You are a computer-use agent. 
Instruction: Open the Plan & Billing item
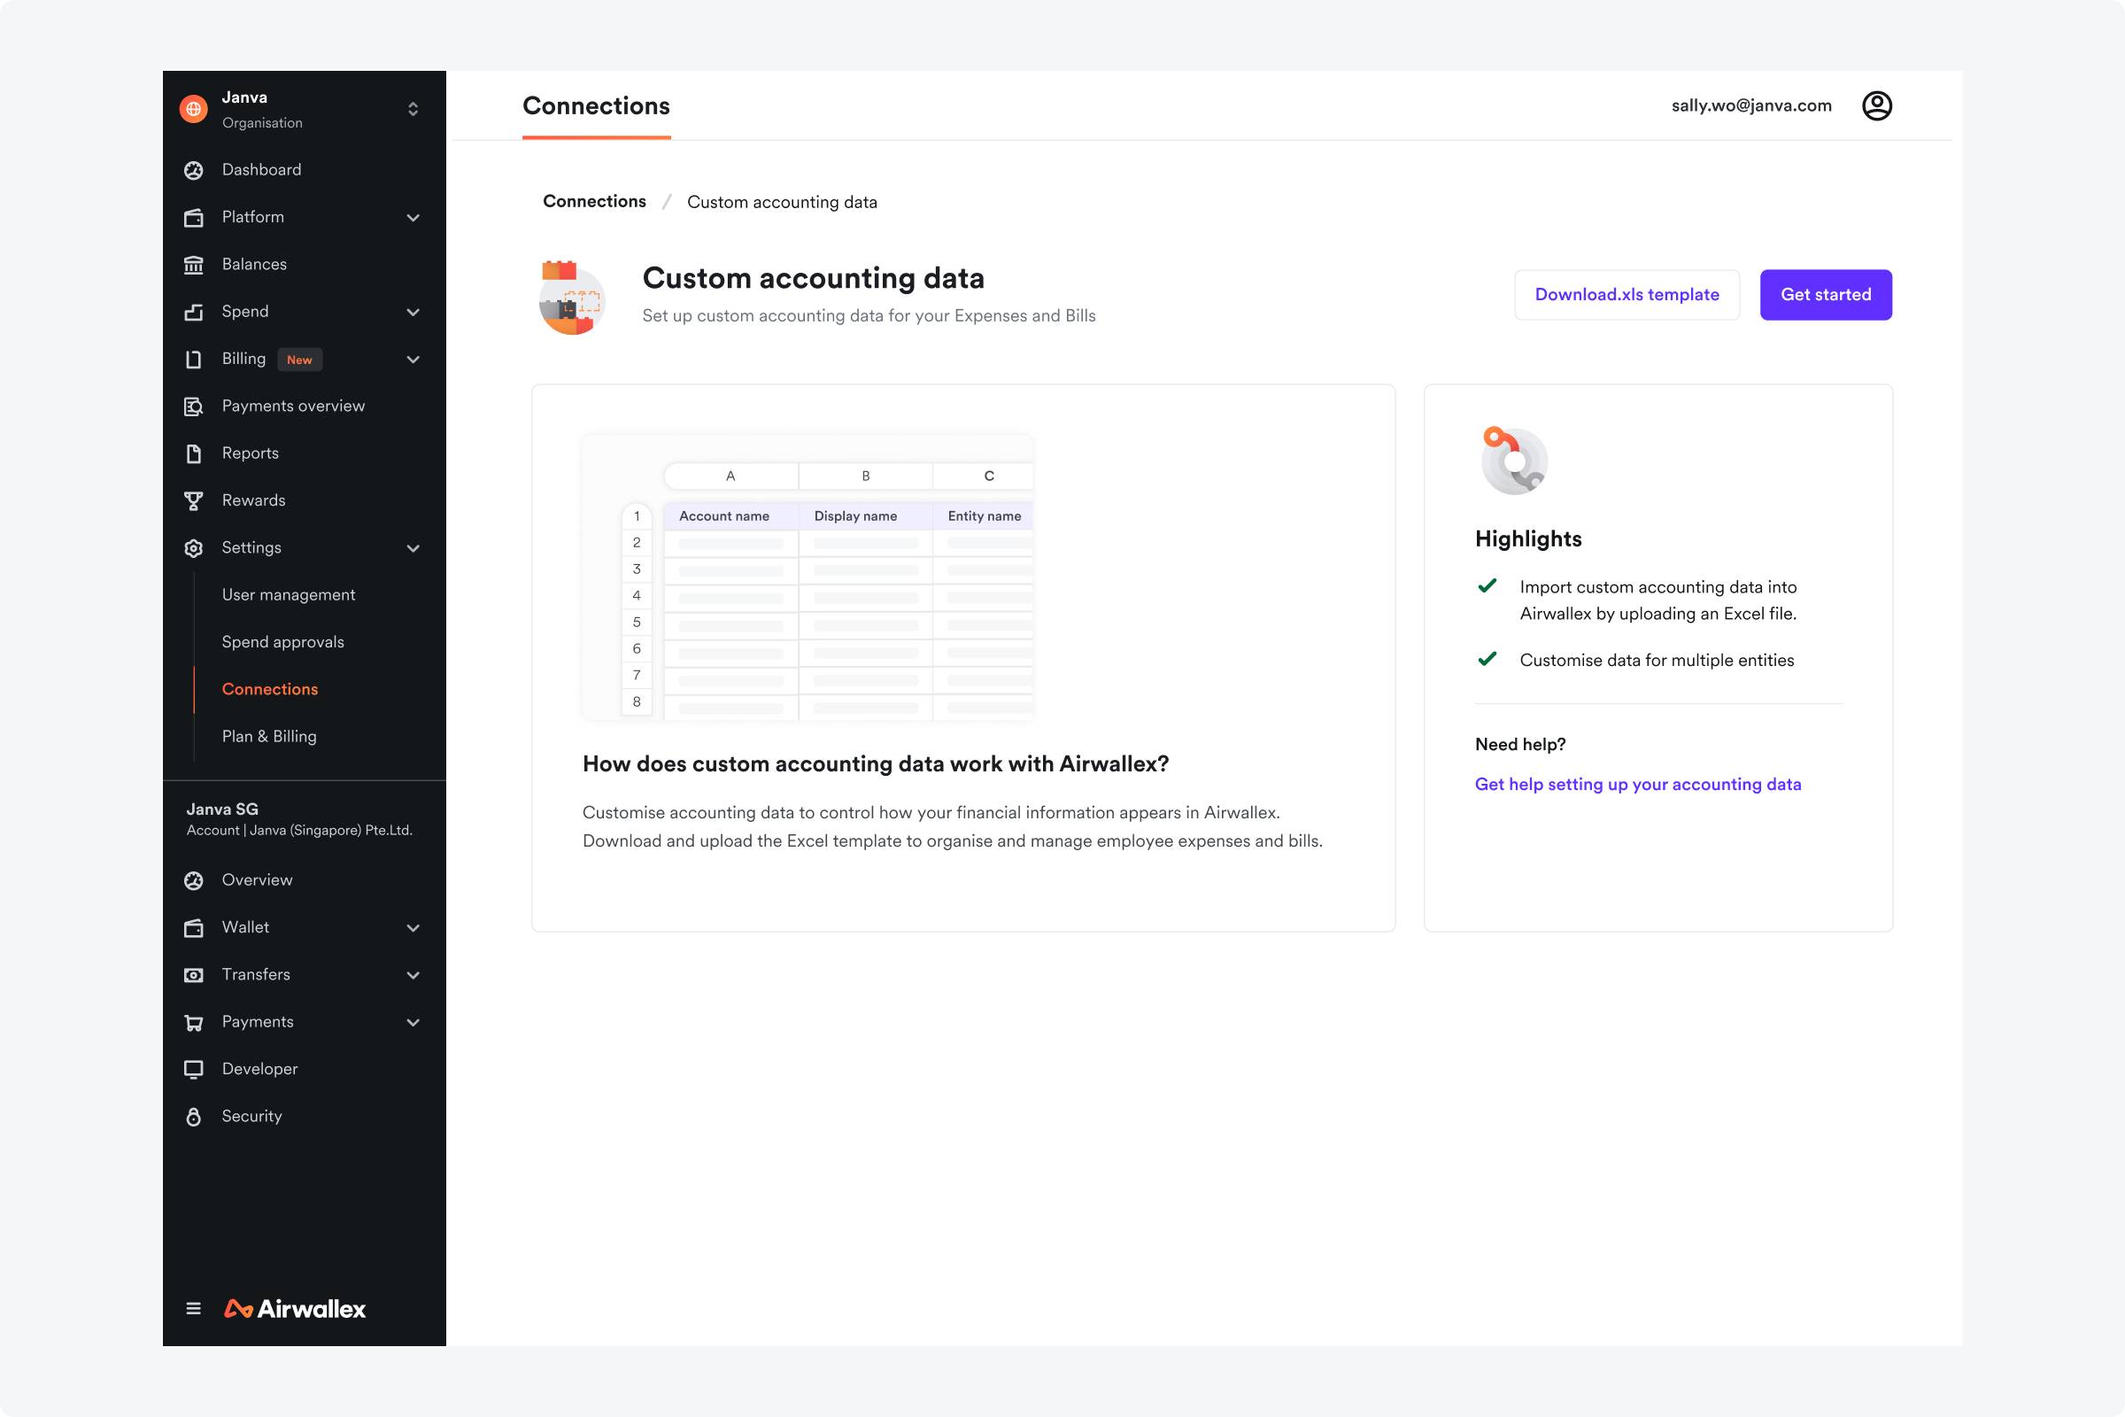[269, 737]
